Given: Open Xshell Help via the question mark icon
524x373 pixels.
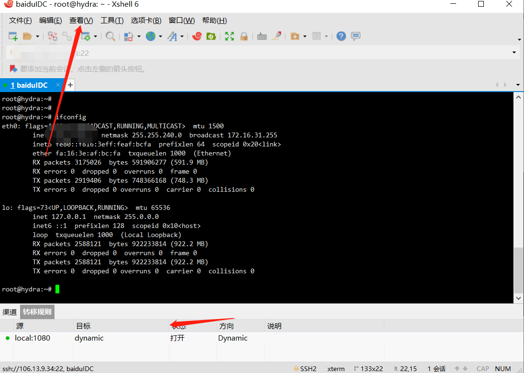Looking at the screenshot, I should [341, 36].
